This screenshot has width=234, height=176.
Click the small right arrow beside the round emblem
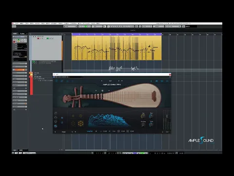(x=109, y=90)
